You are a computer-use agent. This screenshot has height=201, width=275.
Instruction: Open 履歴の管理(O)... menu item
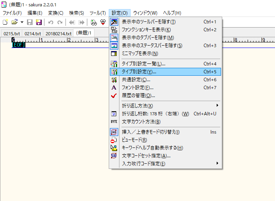pyautogui.click(x=165, y=96)
